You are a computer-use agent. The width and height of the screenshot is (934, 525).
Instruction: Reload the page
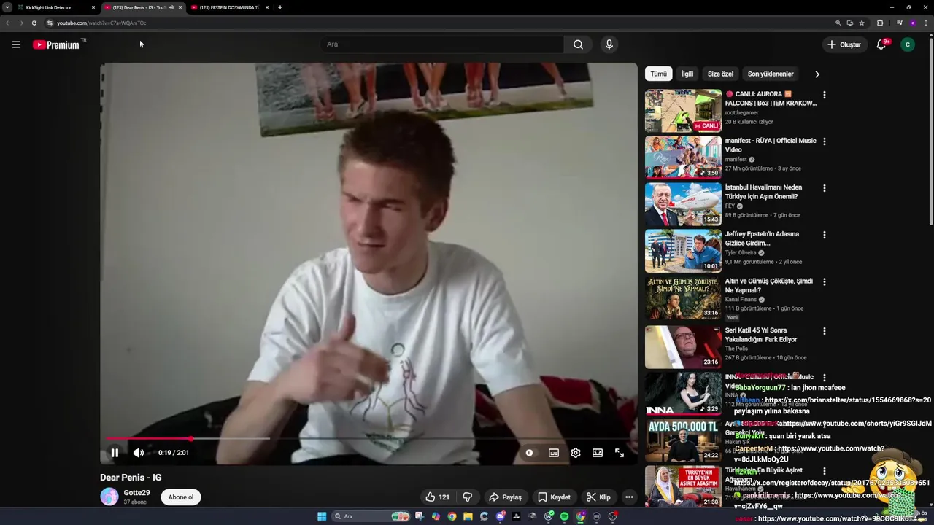34,23
